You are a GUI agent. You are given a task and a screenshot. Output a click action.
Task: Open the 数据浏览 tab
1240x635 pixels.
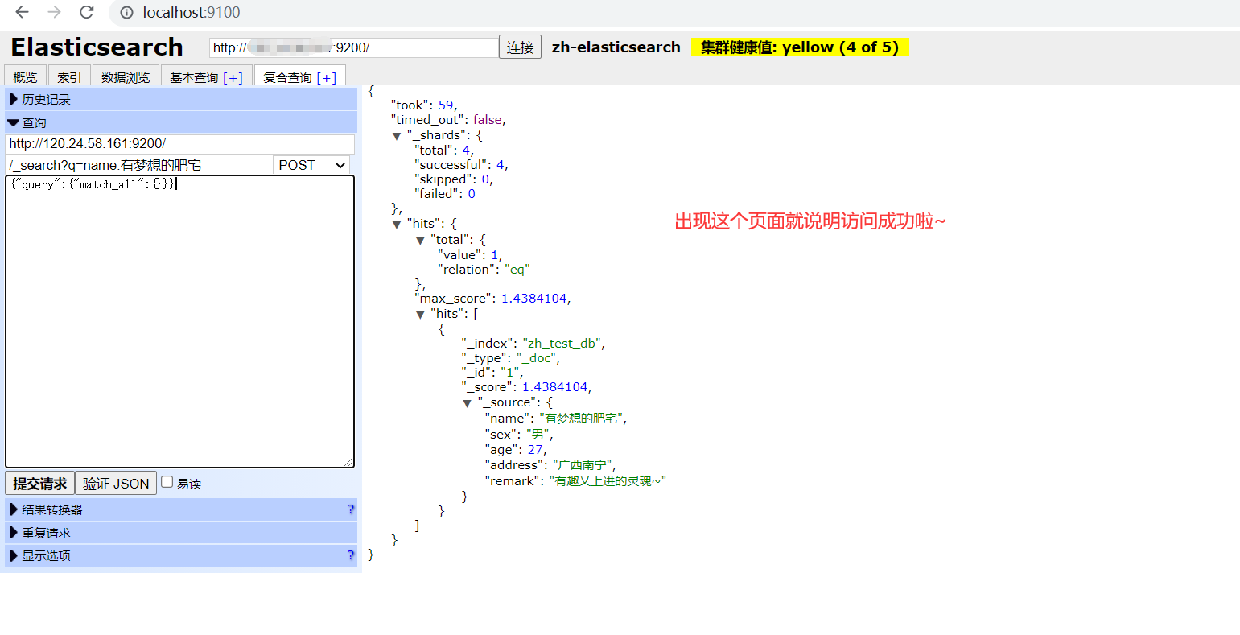pos(126,76)
